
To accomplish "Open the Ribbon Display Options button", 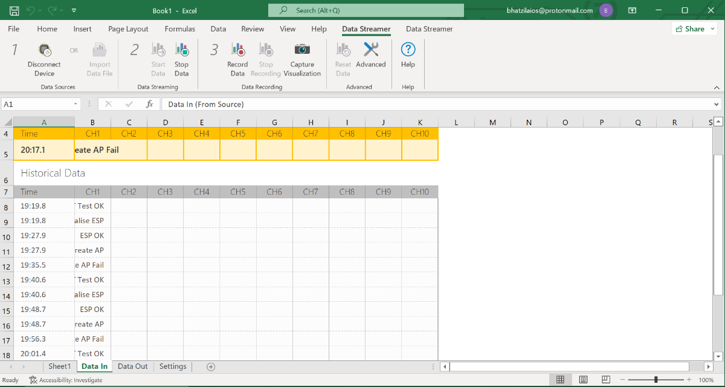I will click(x=632, y=10).
